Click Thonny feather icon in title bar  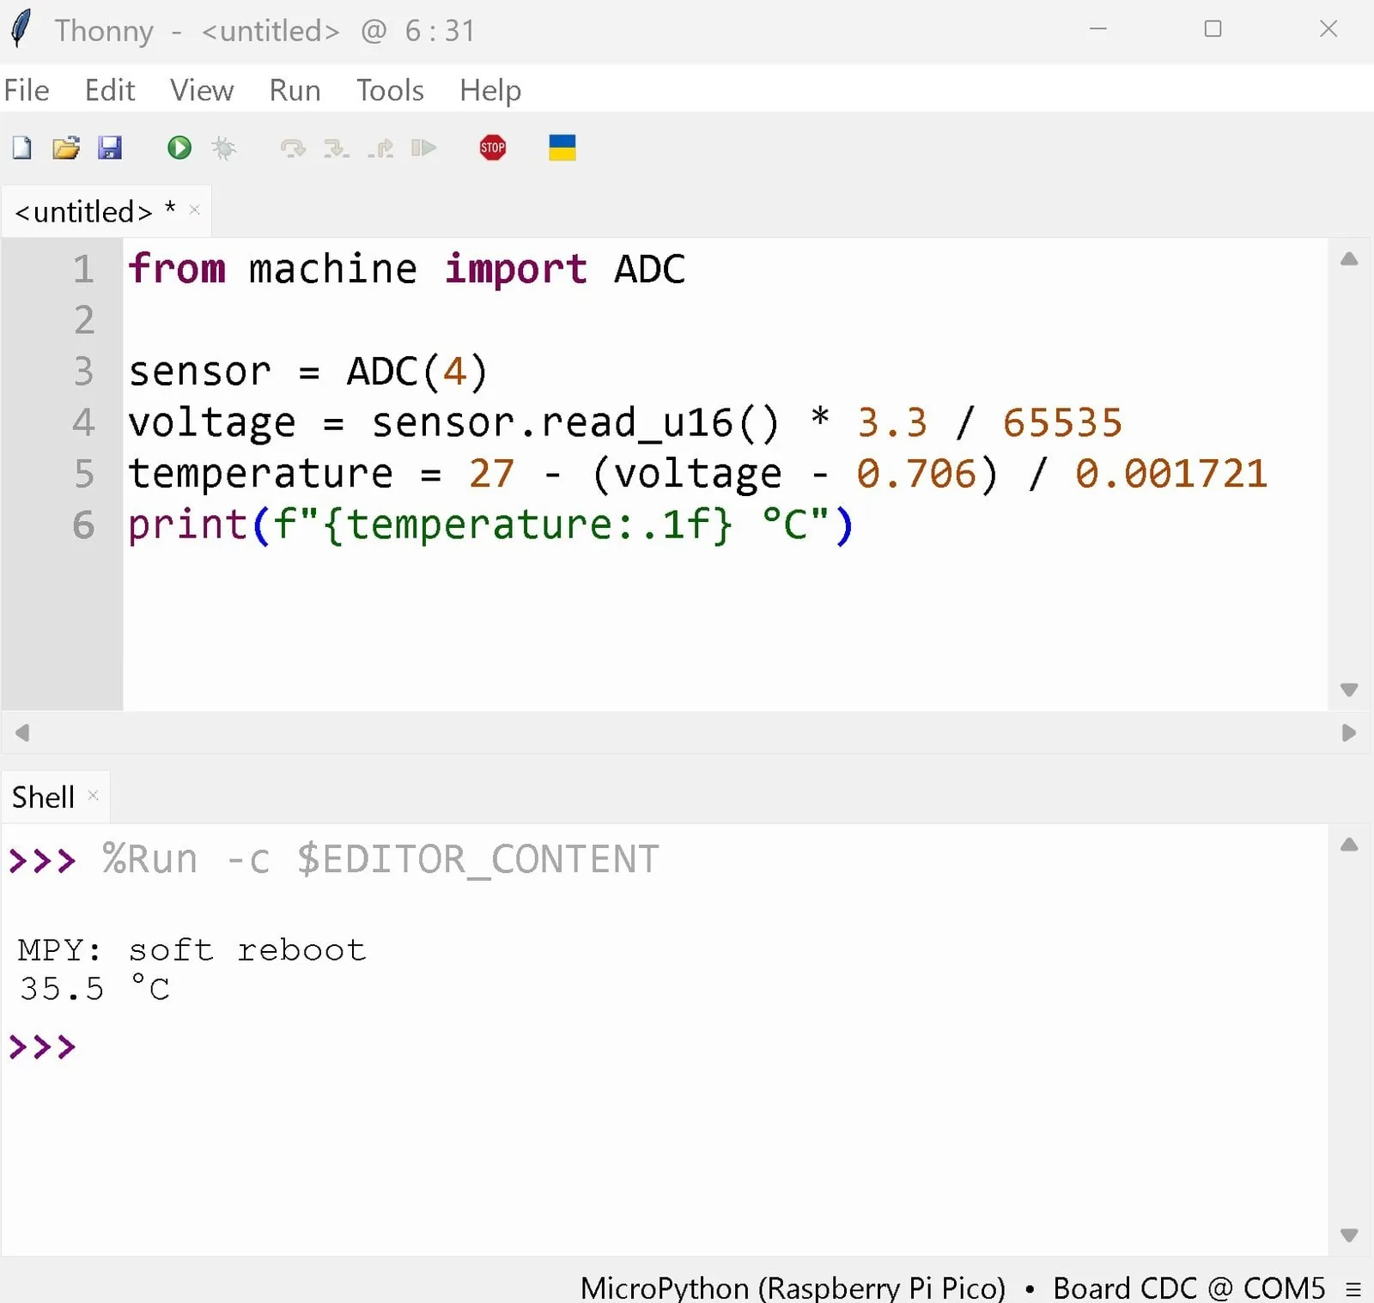pyautogui.click(x=21, y=28)
